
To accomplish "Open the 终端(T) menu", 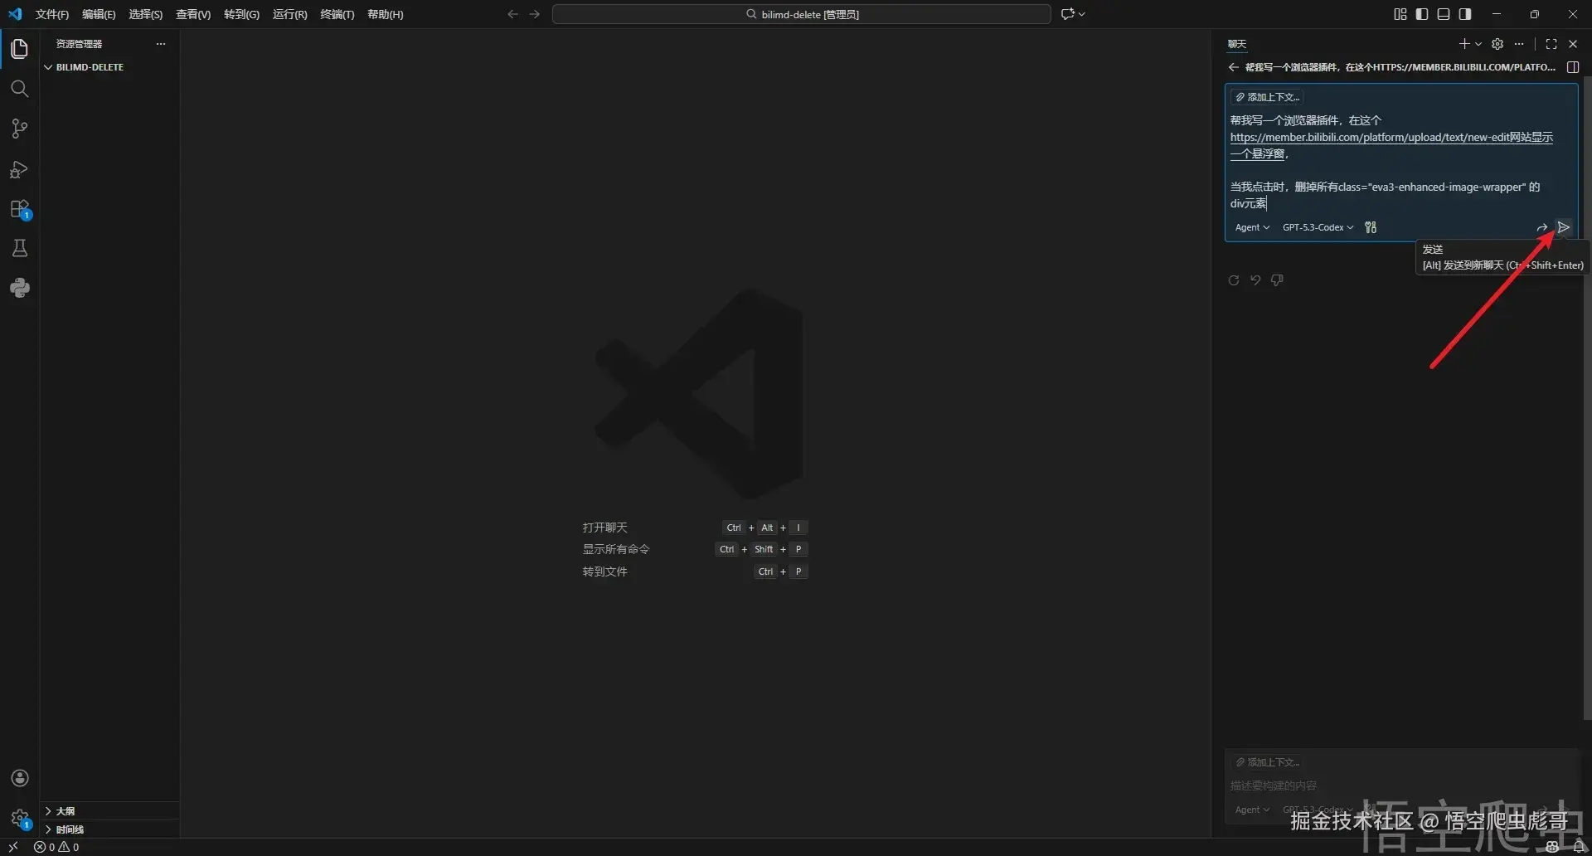I will [x=337, y=14].
